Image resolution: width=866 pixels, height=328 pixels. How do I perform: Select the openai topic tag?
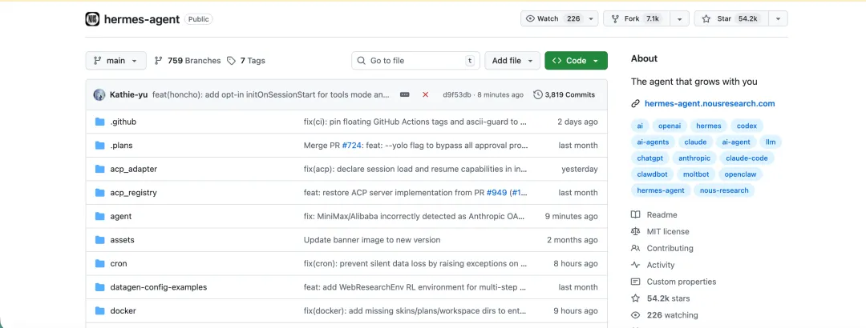[x=669, y=126]
